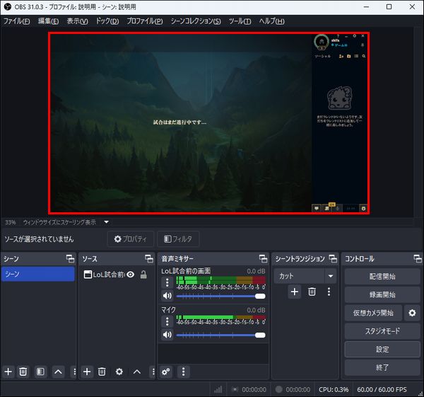Remove scene transition with trash icon
Screen dimensions: 424x397
pos(312,292)
